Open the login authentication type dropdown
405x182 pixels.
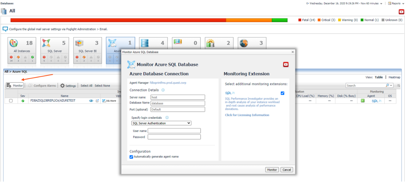tap(161, 123)
